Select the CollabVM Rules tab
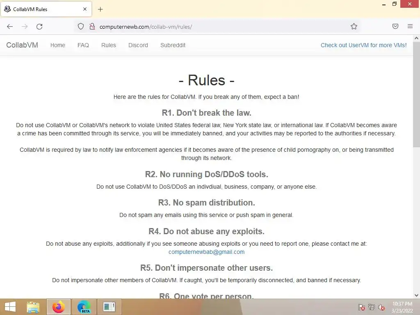Image resolution: width=420 pixels, height=315 pixels. 46,9
